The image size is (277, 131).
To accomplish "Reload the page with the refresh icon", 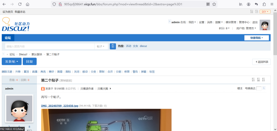I will [x=20, y=4].
